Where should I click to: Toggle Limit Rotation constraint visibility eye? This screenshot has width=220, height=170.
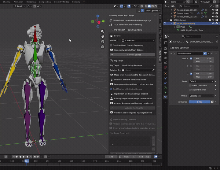point(205,53)
